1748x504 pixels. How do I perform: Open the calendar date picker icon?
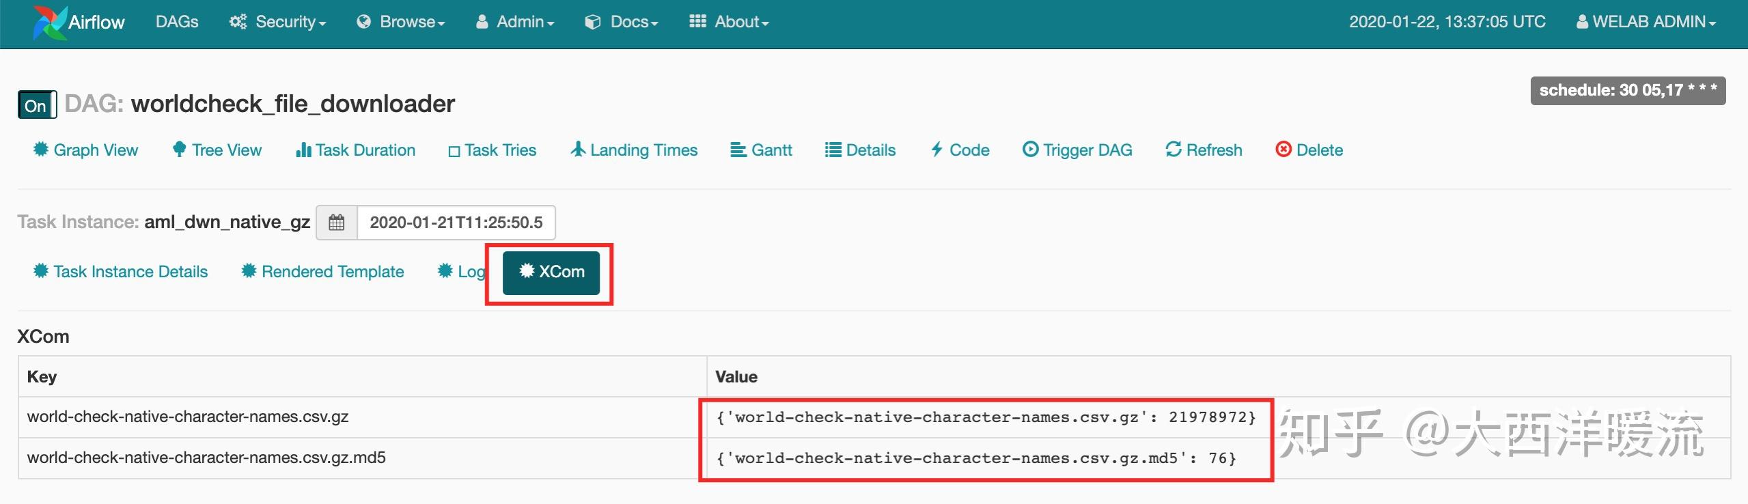tap(337, 223)
